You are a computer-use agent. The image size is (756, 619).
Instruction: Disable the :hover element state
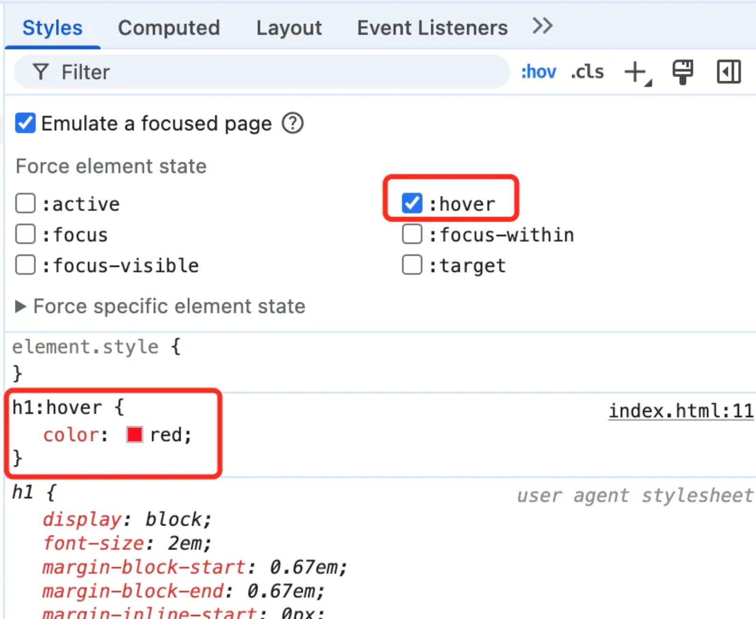coord(412,204)
